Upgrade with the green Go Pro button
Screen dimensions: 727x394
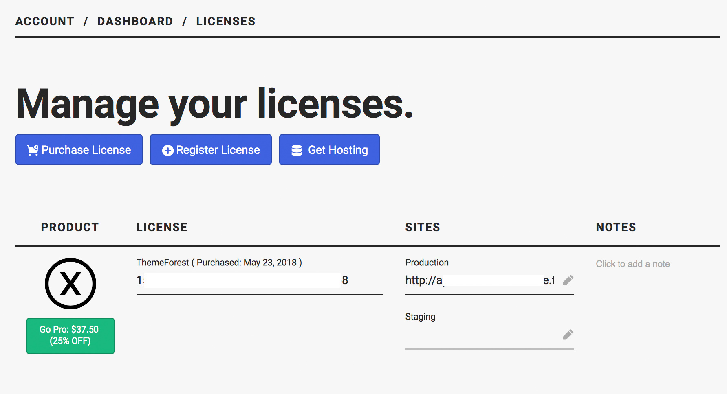[x=70, y=335]
